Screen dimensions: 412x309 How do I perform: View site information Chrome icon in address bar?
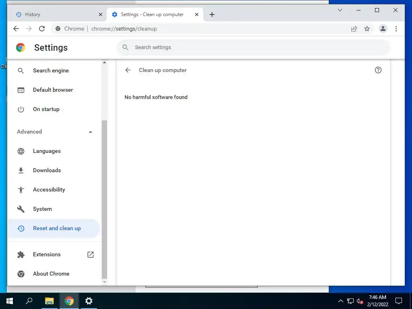[x=58, y=29]
